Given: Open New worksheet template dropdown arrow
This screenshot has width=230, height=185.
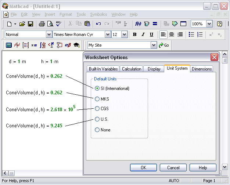Looking at the screenshot, I should tap(15, 24).
